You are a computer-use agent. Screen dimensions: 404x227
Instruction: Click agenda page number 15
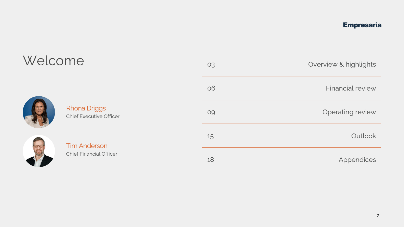(x=210, y=136)
